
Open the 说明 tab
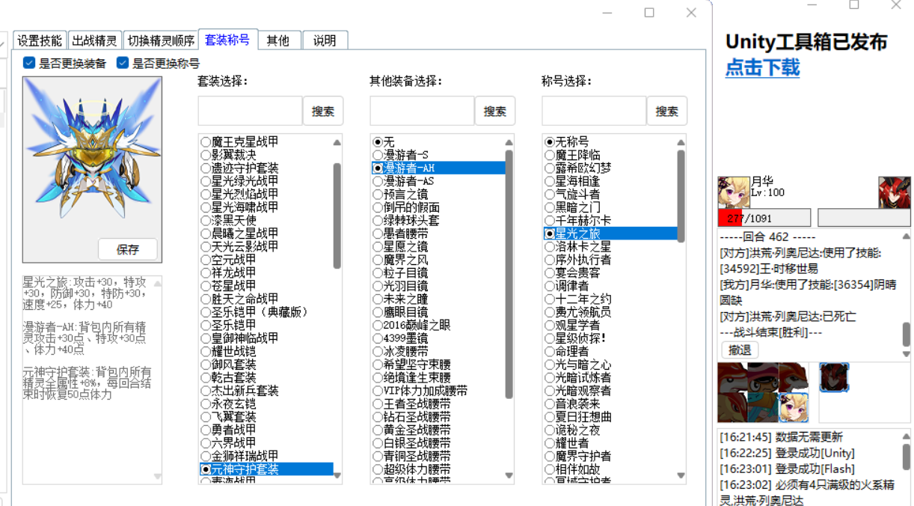[325, 40]
